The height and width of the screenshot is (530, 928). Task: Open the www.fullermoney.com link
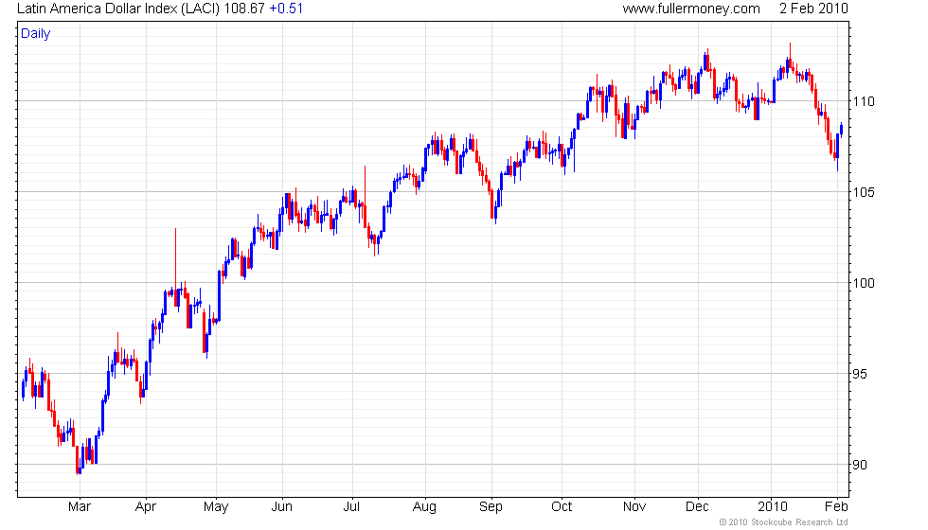click(691, 9)
